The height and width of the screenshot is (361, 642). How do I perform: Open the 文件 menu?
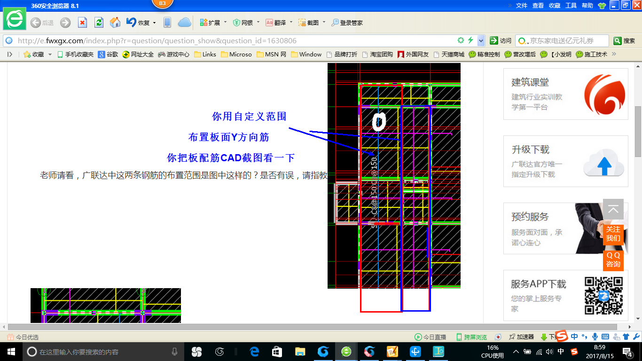click(x=522, y=6)
